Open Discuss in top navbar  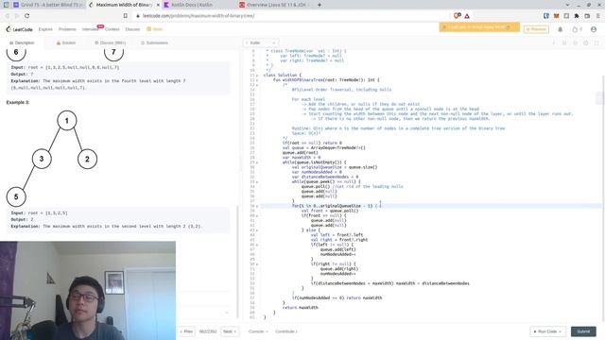coord(132,29)
